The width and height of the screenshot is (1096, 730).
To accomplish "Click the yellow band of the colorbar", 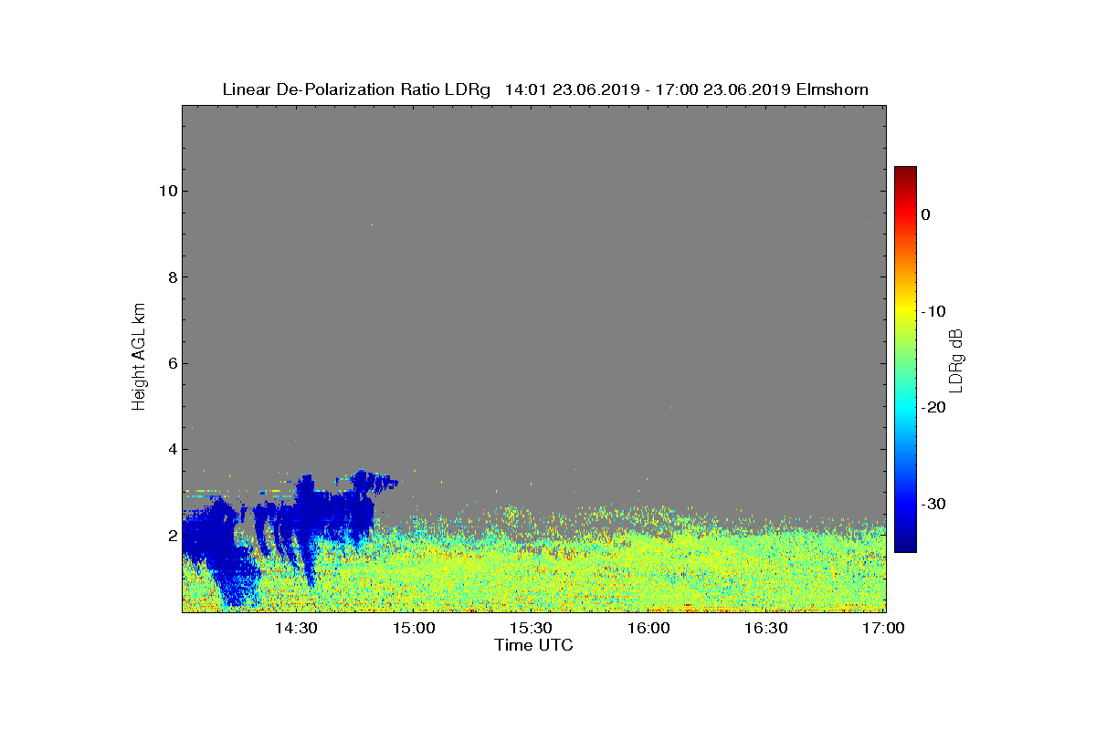I will click(x=905, y=310).
